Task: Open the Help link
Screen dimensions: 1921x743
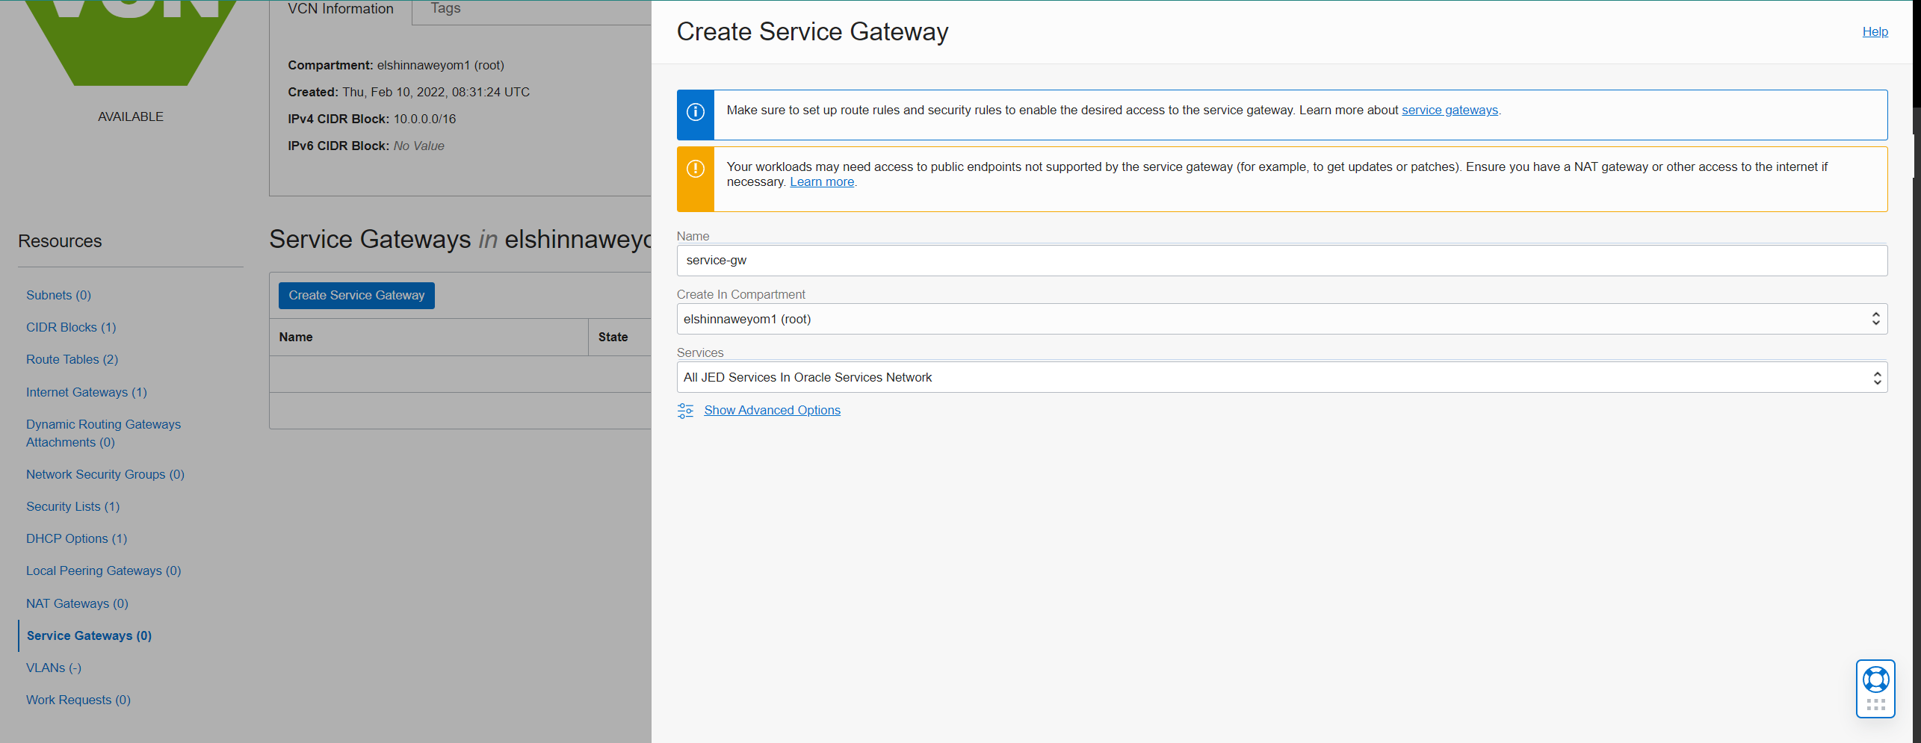Action: (x=1875, y=31)
